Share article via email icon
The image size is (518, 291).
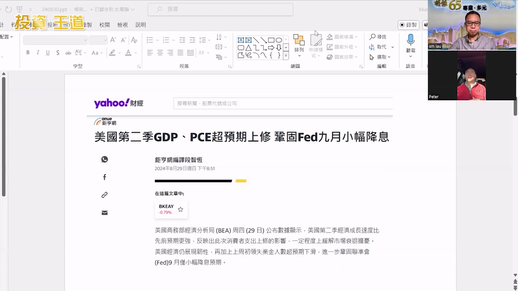(104, 213)
